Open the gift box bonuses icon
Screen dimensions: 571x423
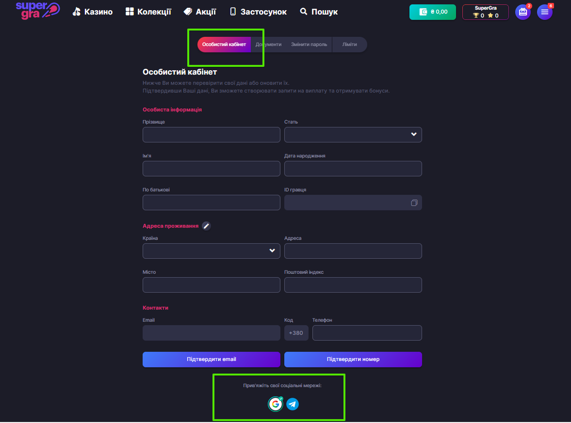pos(523,12)
